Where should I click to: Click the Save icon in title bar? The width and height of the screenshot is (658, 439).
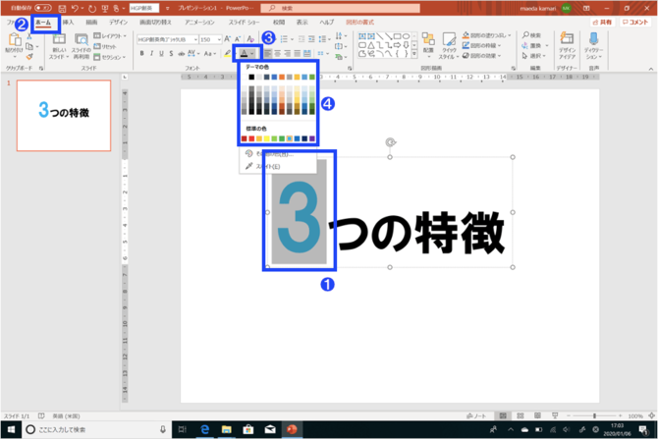(62, 9)
